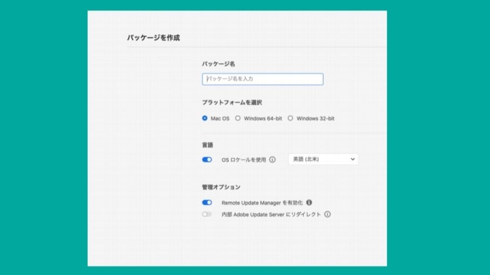The height and width of the screenshot is (275, 490).
Task: Click the OS ロケールを使用 label text
Action: pos(243,160)
